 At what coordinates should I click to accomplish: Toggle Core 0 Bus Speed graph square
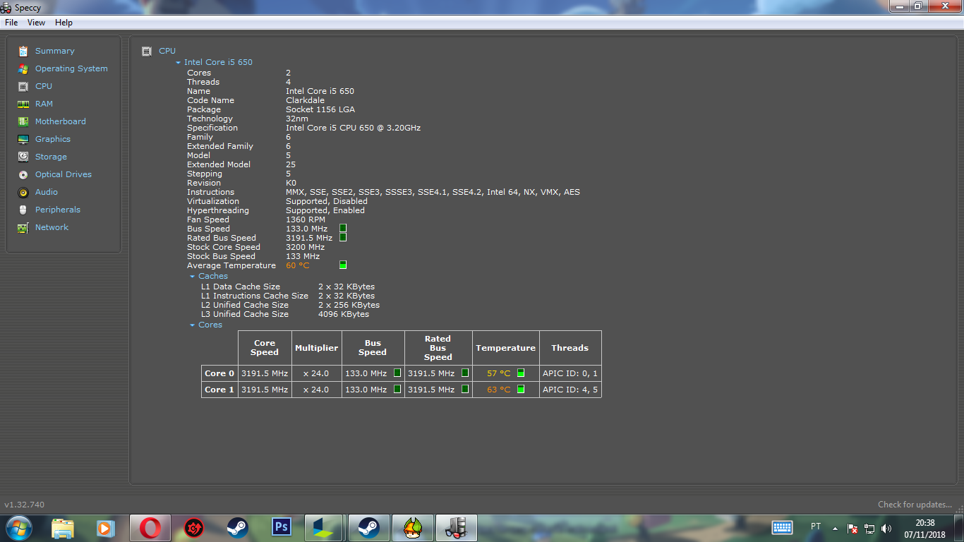[x=397, y=373]
